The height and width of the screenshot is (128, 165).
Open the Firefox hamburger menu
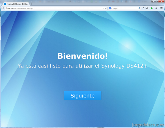tap(161, 8)
